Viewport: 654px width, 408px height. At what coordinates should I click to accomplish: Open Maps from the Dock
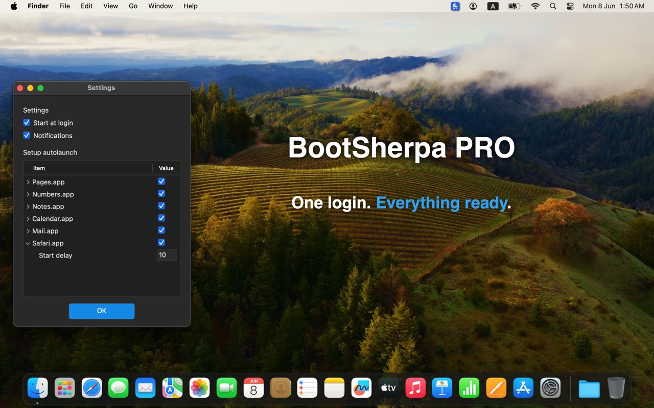coord(173,388)
